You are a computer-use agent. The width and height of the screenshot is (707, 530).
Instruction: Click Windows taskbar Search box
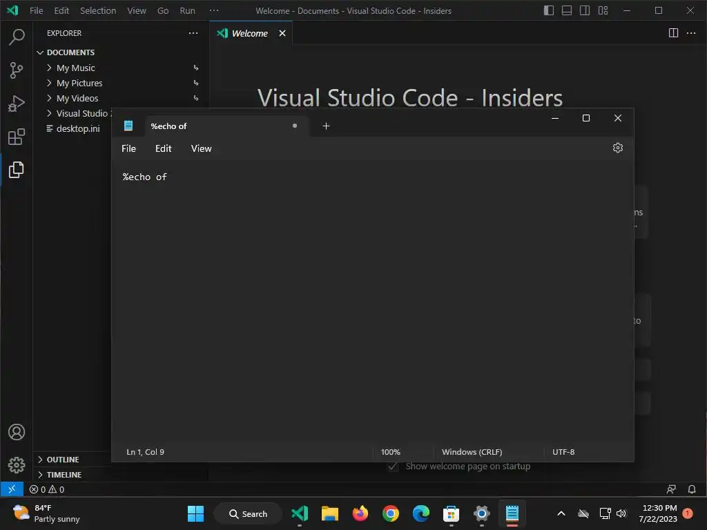pos(248,513)
